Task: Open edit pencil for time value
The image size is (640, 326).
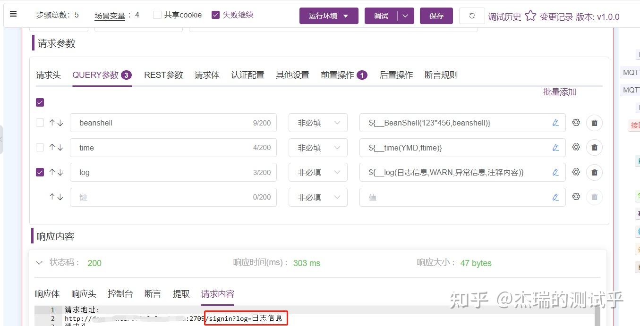Action: 555,148
